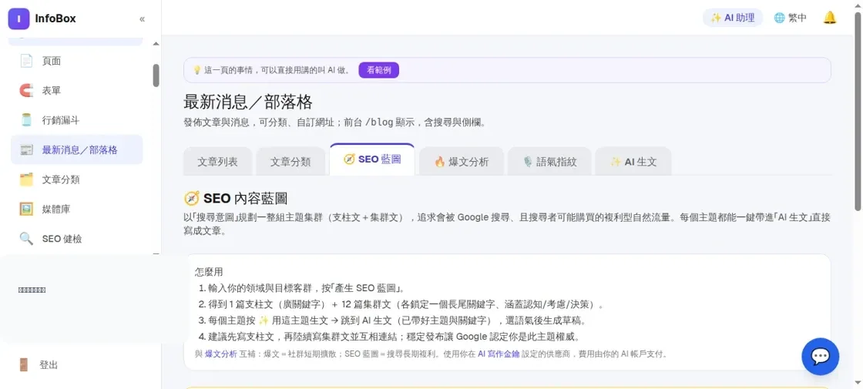This screenshot has height=389, width=863.
Task: Select 文章分類 label in the sidebar
Action: pyautogui.click(x=61, y=180)
